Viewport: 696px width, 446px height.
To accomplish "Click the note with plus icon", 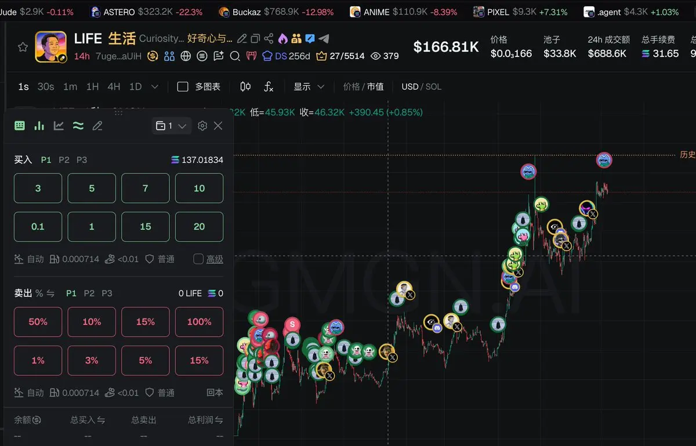I will point(219,56).
